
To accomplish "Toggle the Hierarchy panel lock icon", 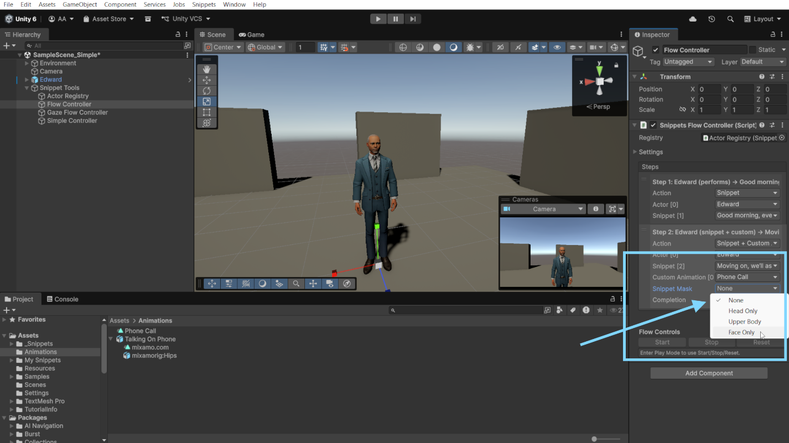I will click(x=178, y=34).
